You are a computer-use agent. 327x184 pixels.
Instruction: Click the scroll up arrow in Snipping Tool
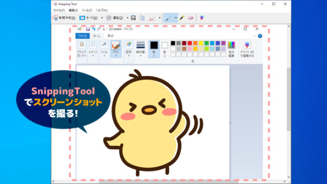289,27
